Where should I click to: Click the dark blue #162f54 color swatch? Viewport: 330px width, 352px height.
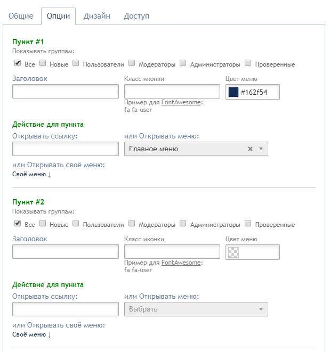(234, 92)
